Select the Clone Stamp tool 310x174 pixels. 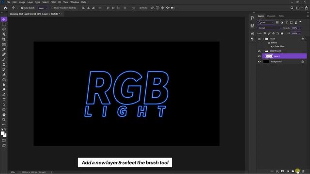pos(4,64)
